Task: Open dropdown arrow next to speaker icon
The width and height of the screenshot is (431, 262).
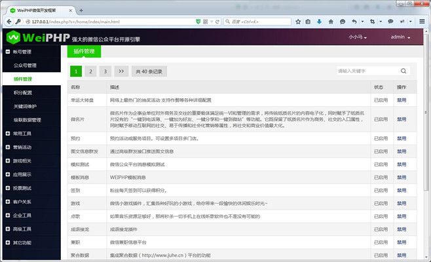Action: [x=411, y=22]
